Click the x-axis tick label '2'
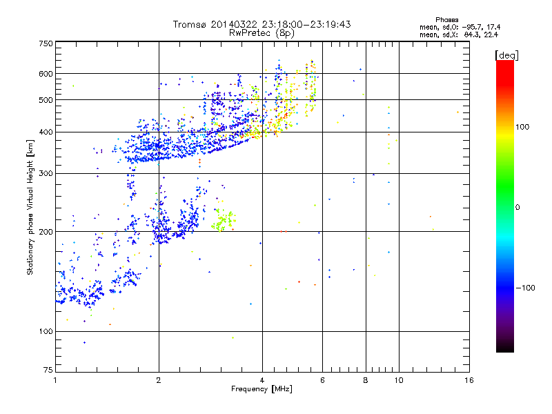This screenshot has width=552, height=414. [x=159, y=380]
